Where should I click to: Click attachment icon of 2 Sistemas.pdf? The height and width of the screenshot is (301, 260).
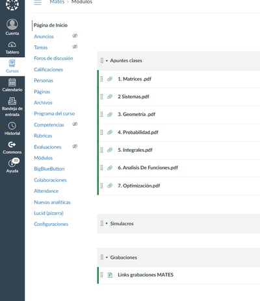(x=110, y=97)
